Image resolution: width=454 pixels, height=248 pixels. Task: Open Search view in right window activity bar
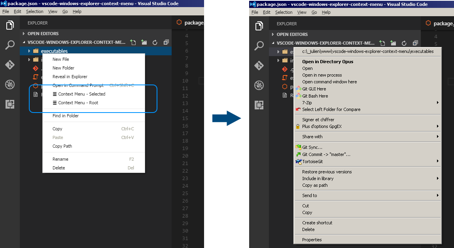(259, 46)
